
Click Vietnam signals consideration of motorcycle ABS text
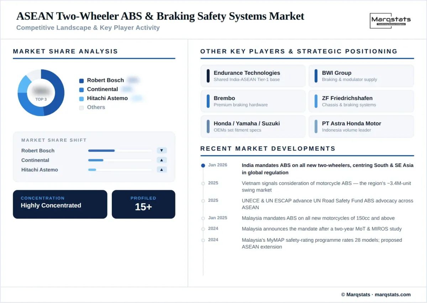pos(326,187)
